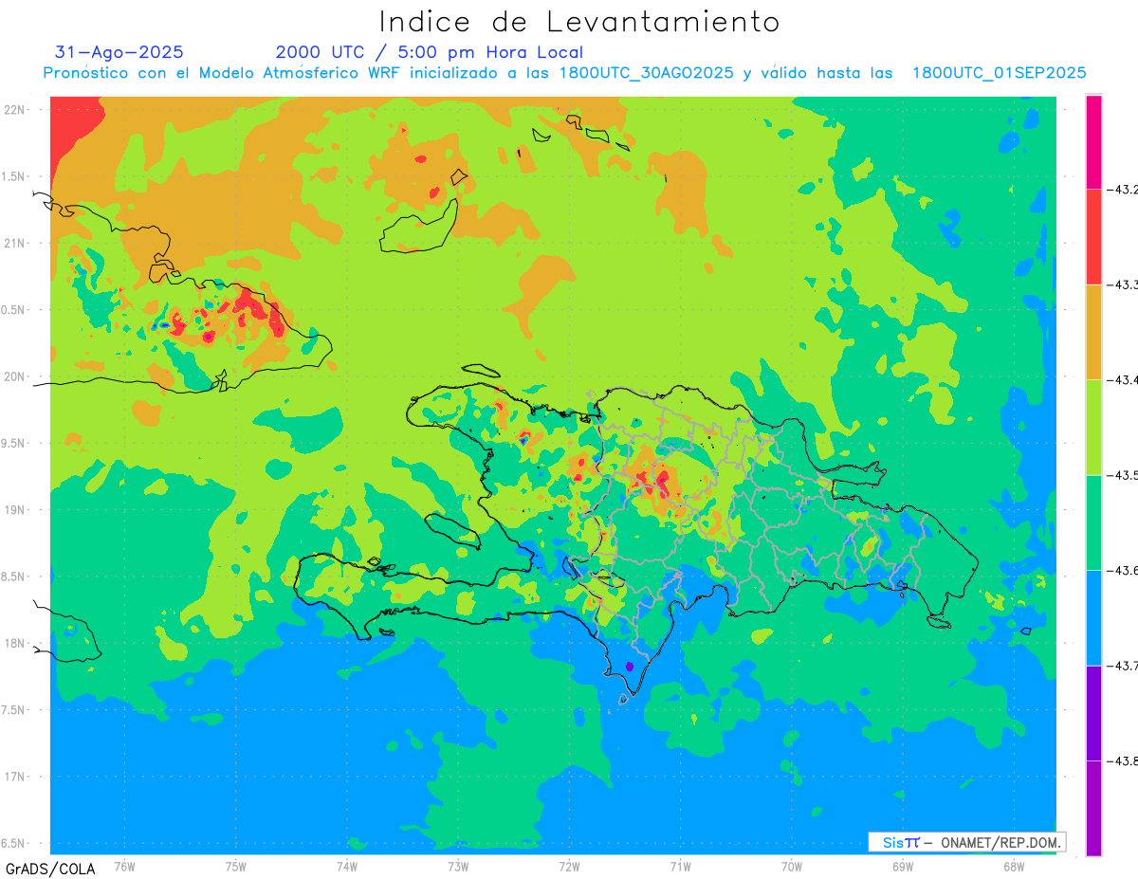Click the 'GrADS/COLA' label
Viewport: 1138px width, 879px height.
[x=50, y=869]
